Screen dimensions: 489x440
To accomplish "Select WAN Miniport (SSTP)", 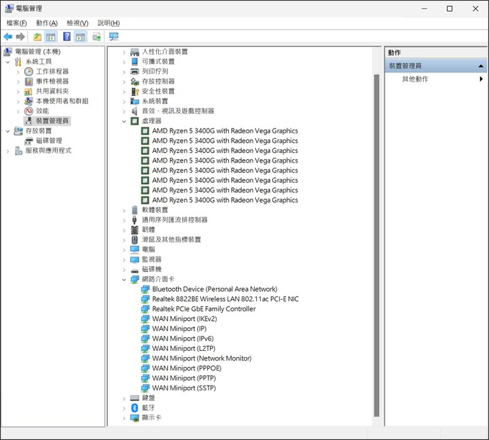I will 184,388.
